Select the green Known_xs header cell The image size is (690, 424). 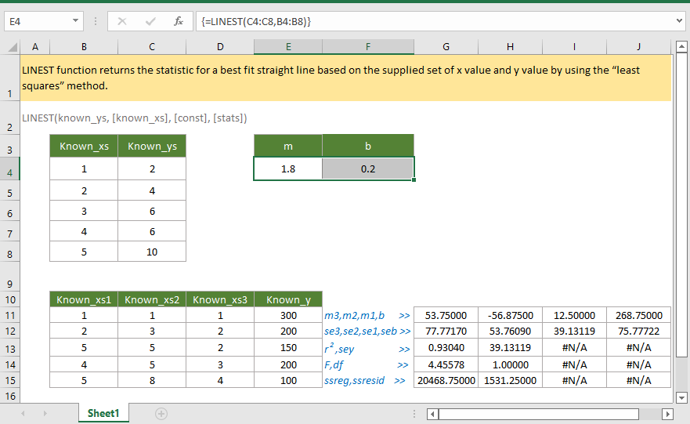(84, 146)
